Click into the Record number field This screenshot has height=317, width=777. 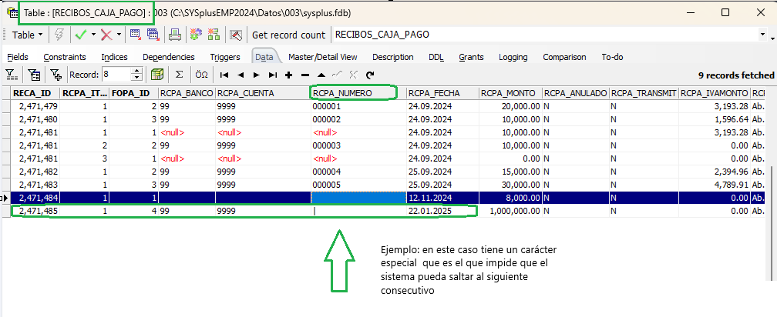116,75
